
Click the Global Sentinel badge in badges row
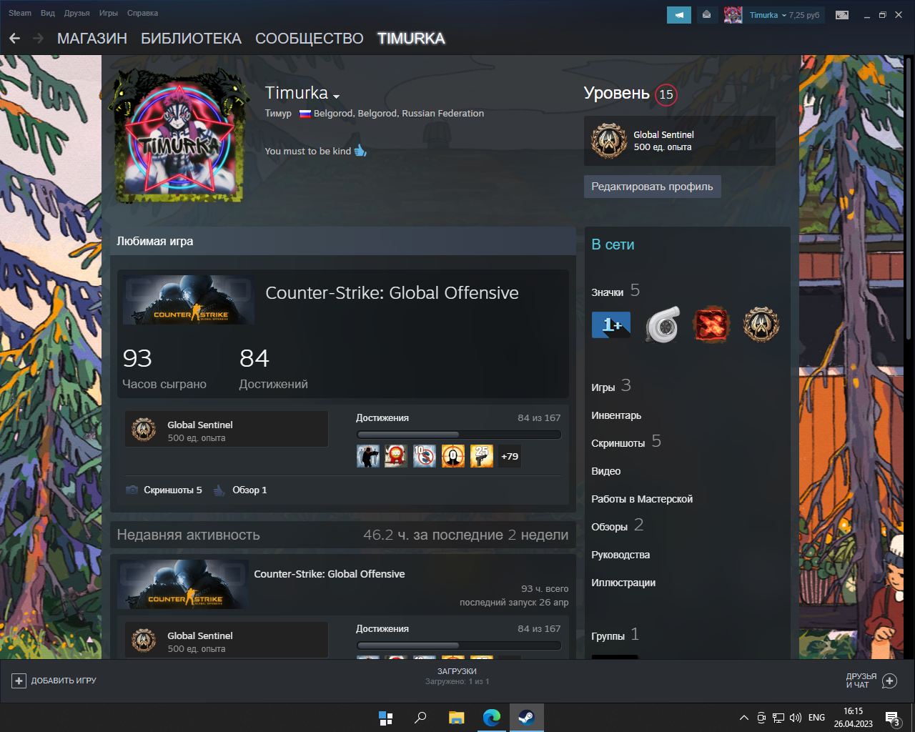[761, 325]
